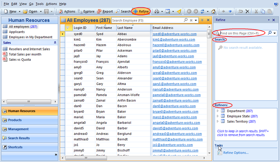Expand the Department refiner

(218, 111)
